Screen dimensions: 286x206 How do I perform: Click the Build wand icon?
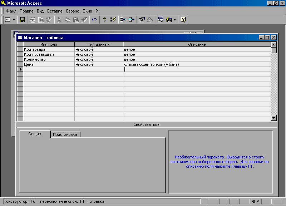(x=150, y=20)
